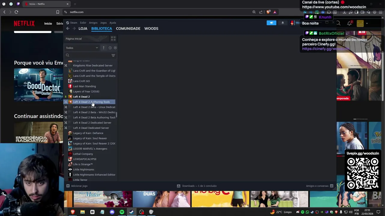Select Left 4 Dead 2 Beta - Linux Dedicated
This screenshot has height=216, width=385.
pyautogui.click(x=90, y=107)
